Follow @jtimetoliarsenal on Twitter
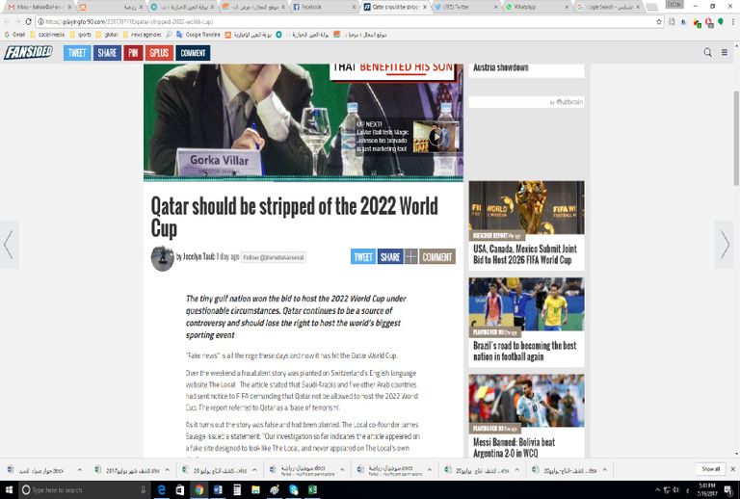 (x=274, y=257)
